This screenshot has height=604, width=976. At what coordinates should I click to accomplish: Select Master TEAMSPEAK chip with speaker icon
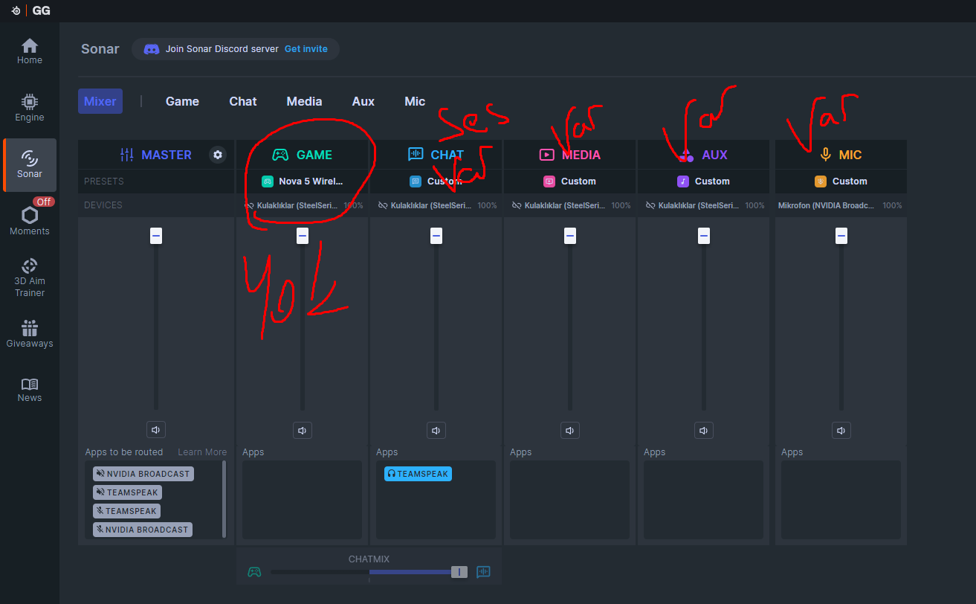127,492
